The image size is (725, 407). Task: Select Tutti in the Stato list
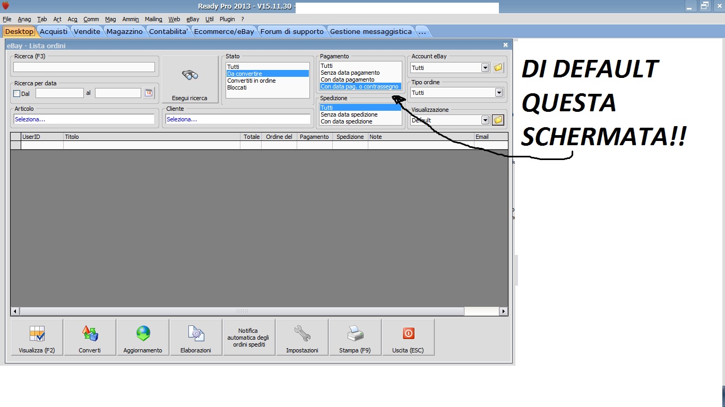267,67
